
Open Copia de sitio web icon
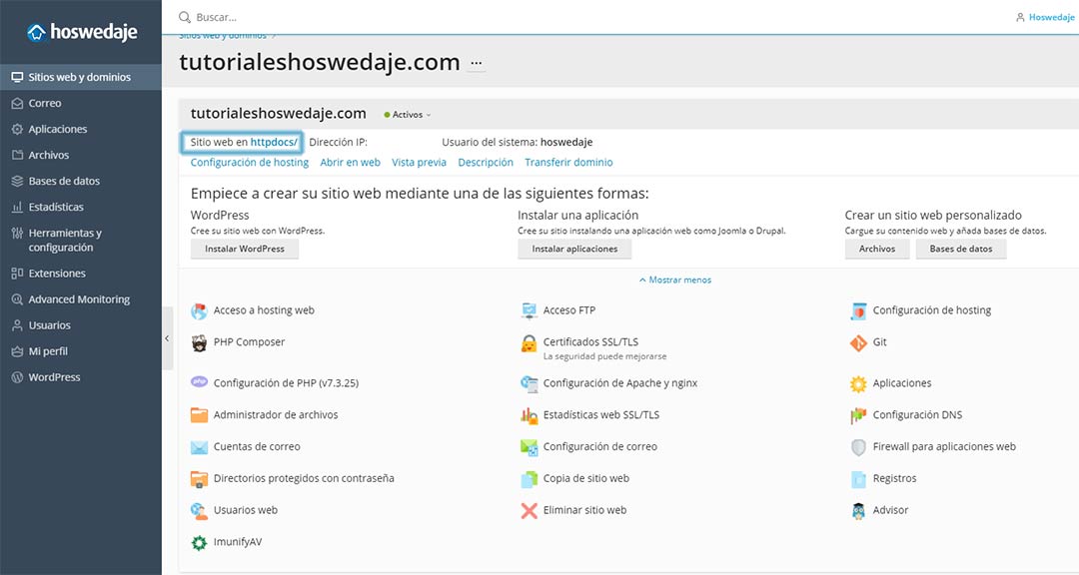coord(529,479)
